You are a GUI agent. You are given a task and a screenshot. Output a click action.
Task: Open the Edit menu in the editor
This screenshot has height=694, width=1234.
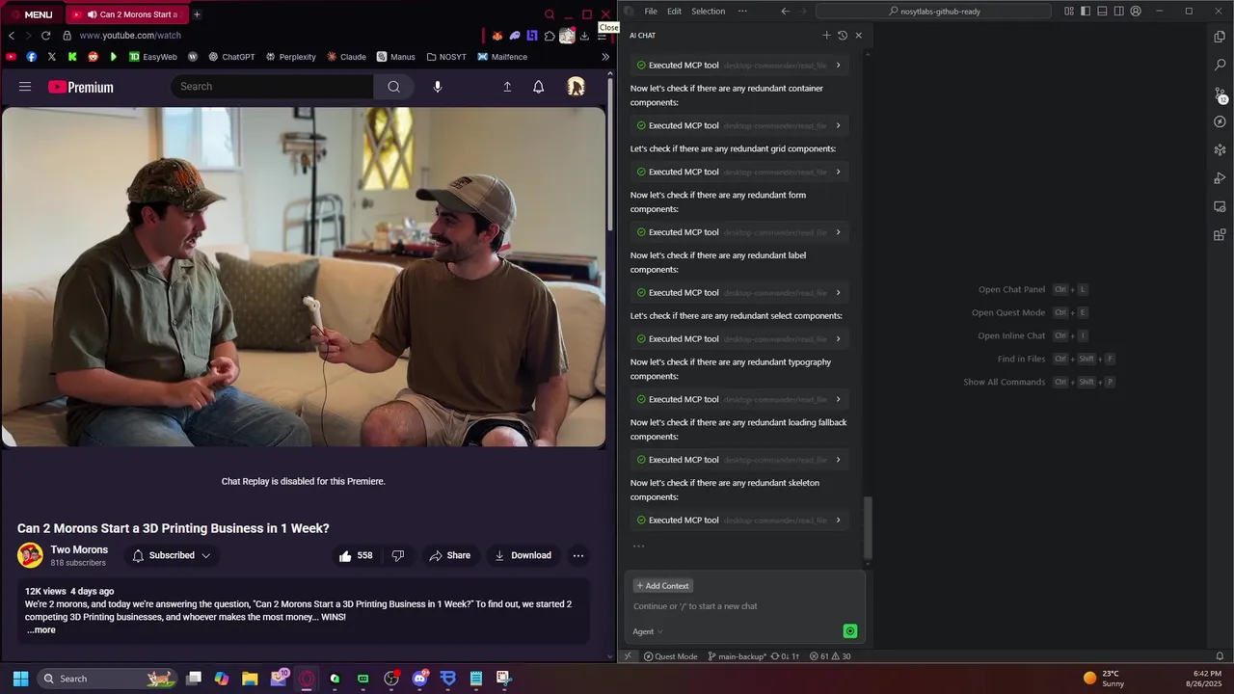674,12
